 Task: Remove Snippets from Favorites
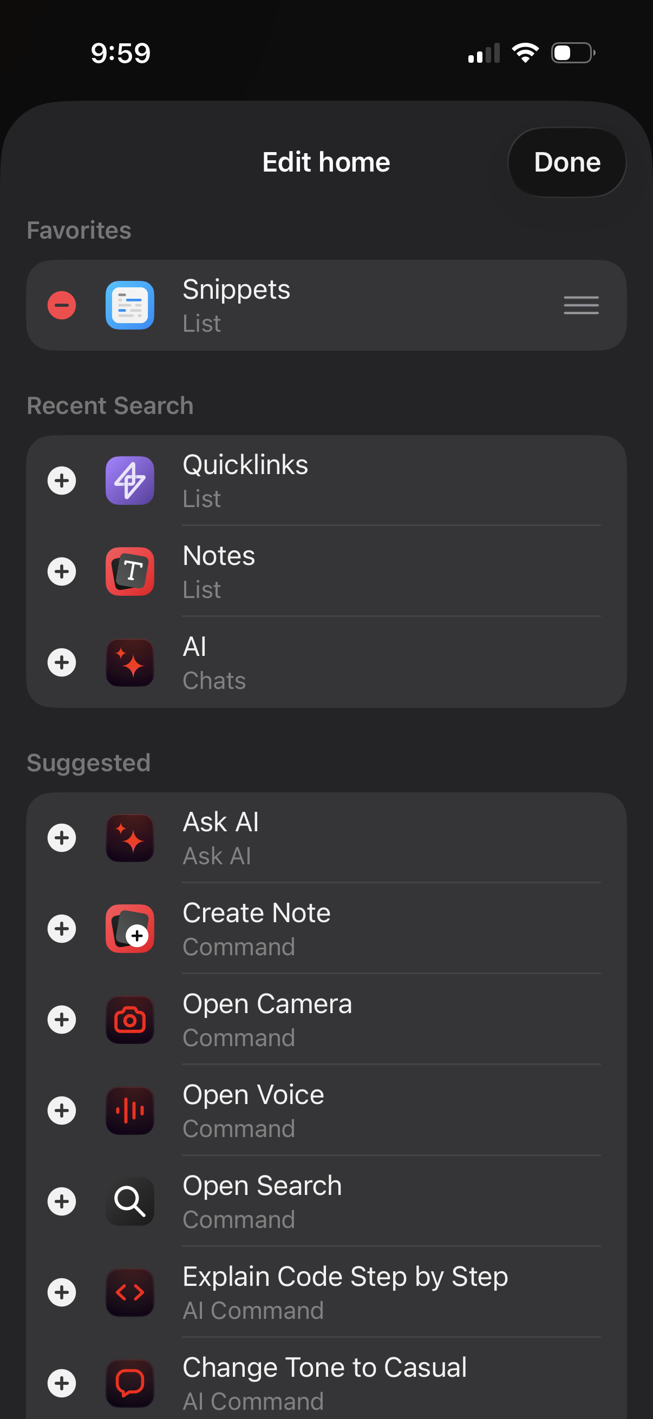point(62,305)
